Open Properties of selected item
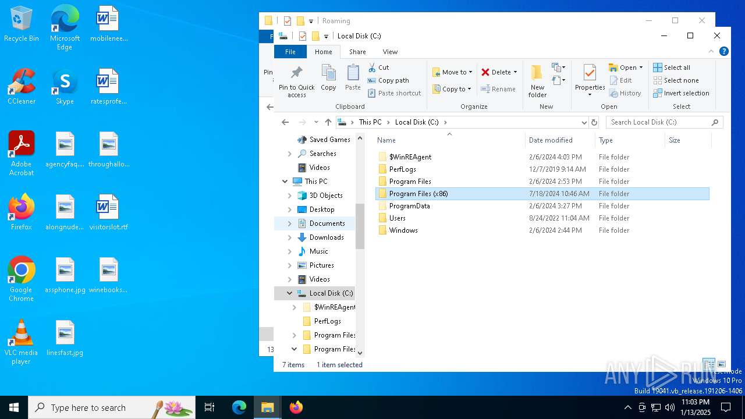 point(590,81)
